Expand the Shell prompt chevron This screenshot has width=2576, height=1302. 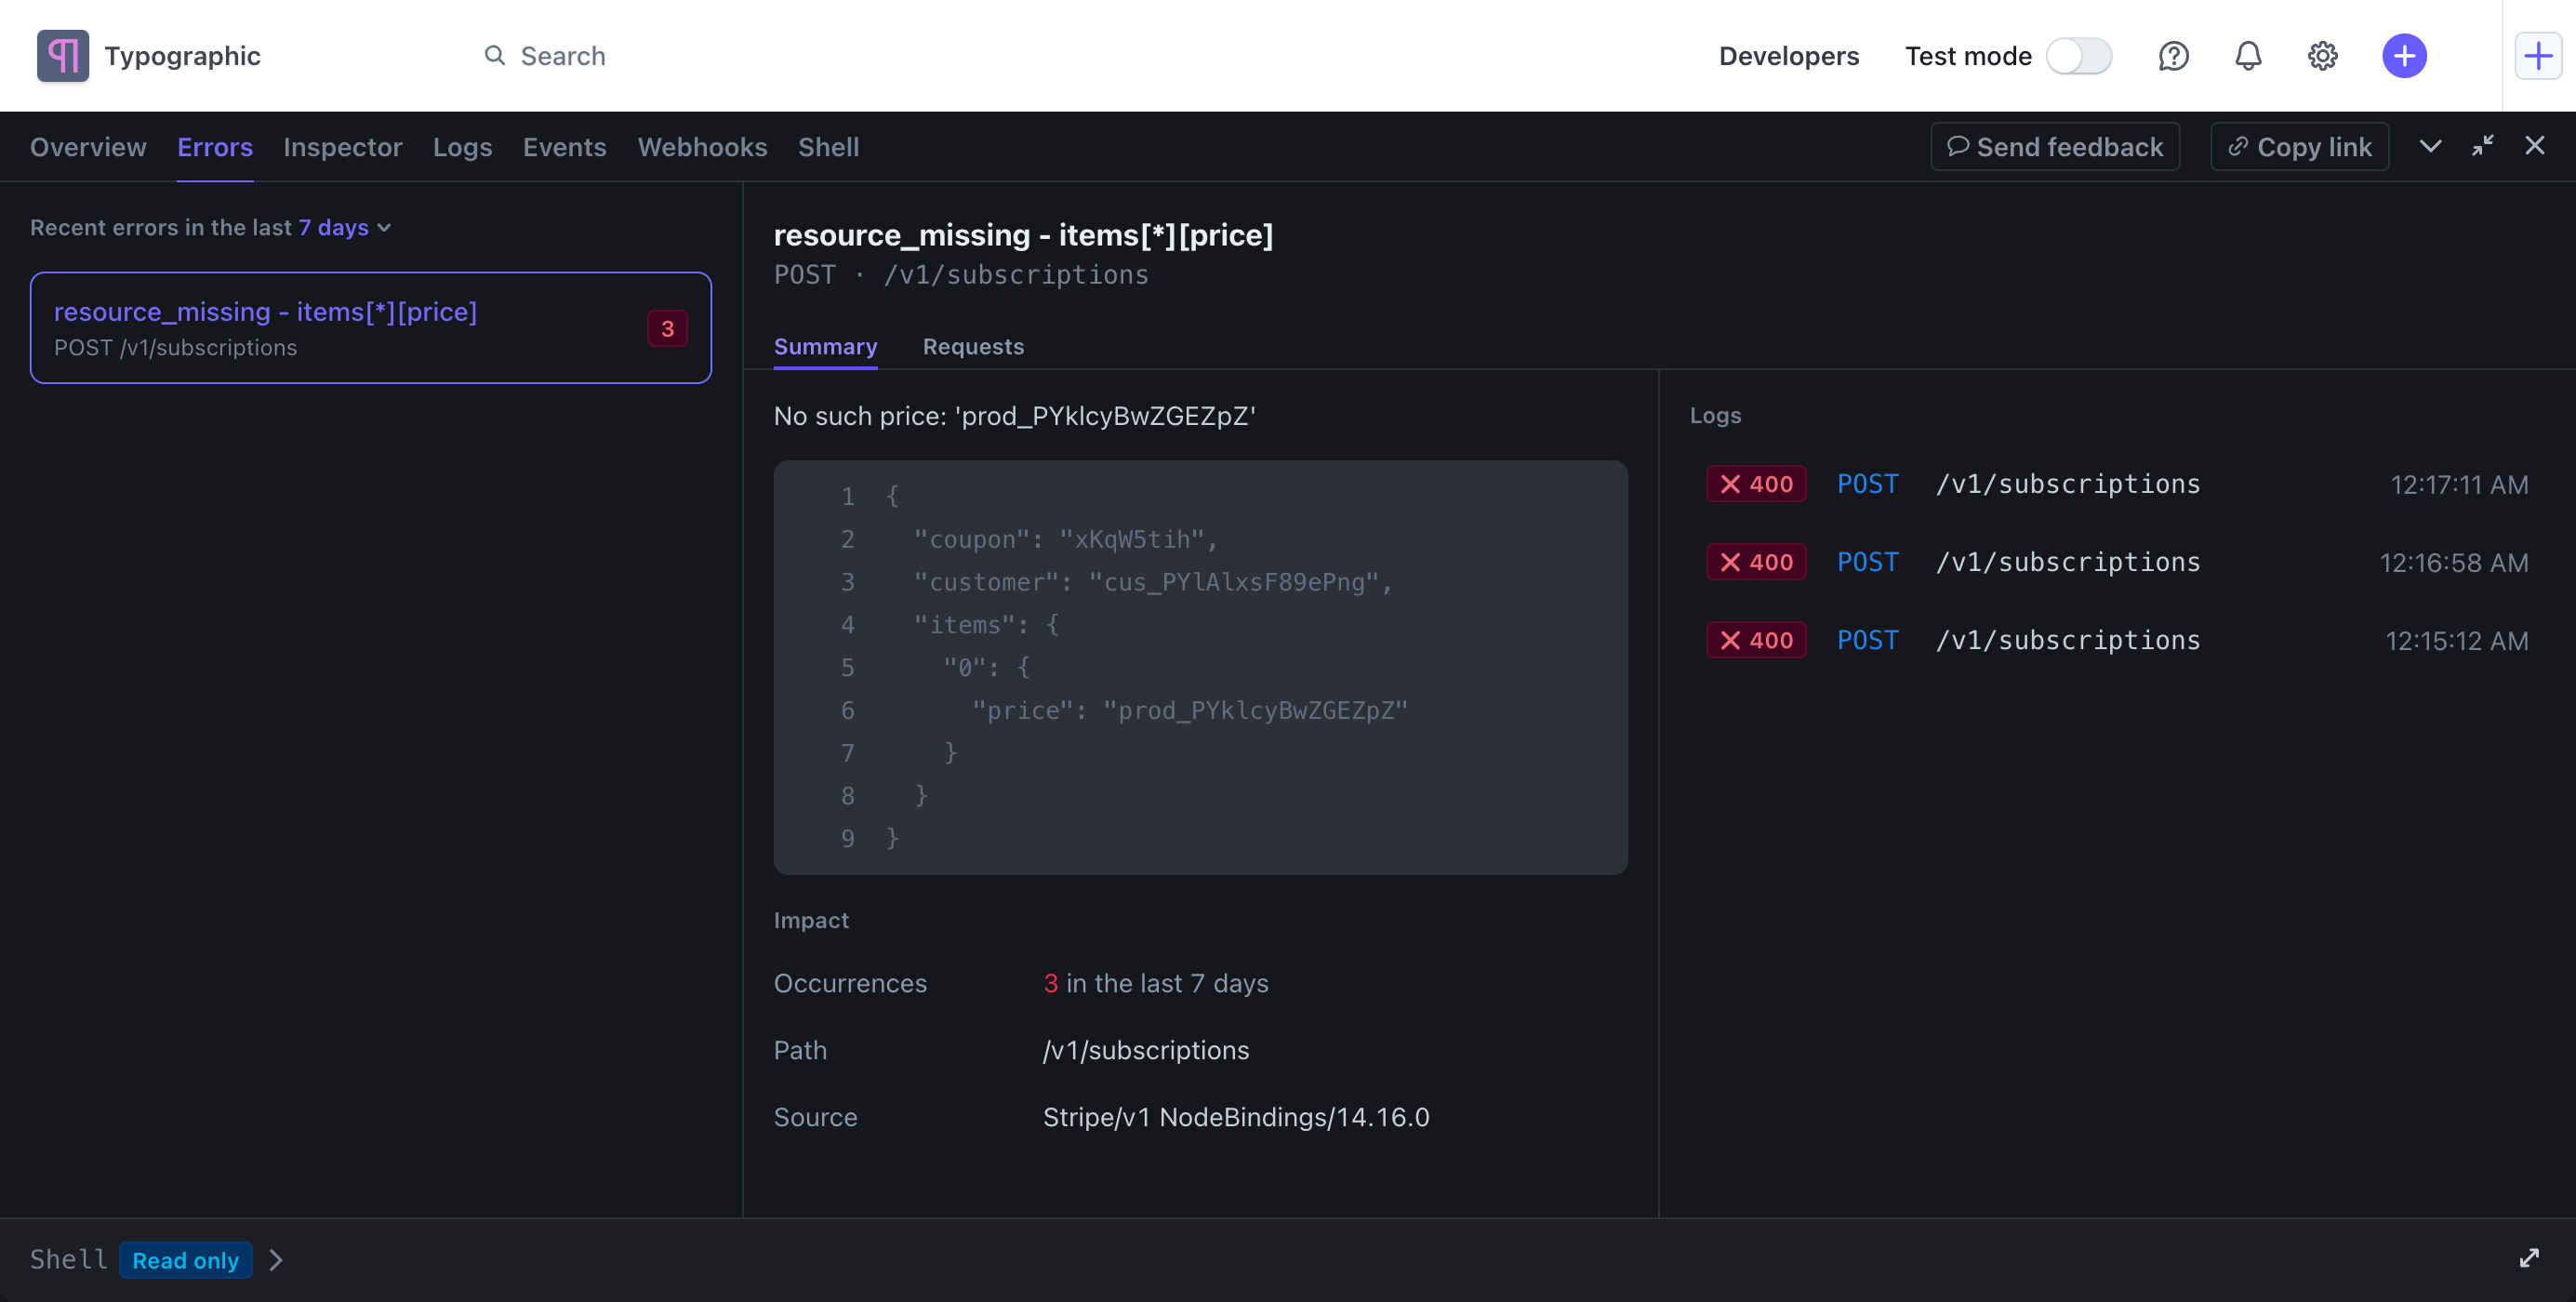(276, 1260)
